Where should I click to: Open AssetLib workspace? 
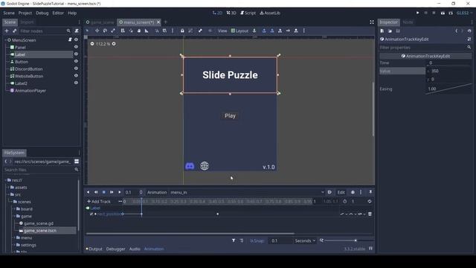point(270,13)
